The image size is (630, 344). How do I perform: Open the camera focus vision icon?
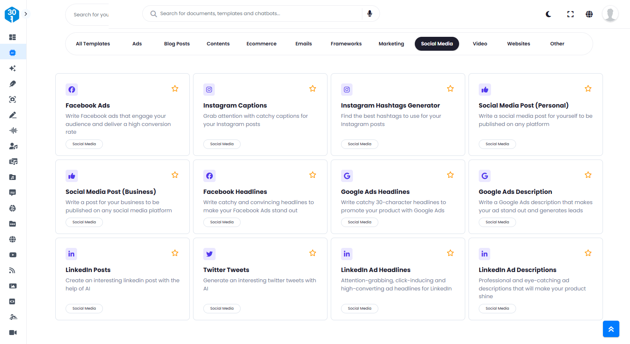click(x=13, y=99)
